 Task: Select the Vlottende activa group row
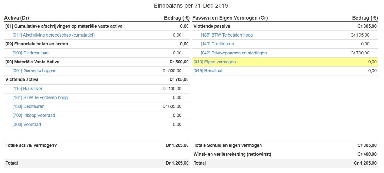[x=97, y=80]
